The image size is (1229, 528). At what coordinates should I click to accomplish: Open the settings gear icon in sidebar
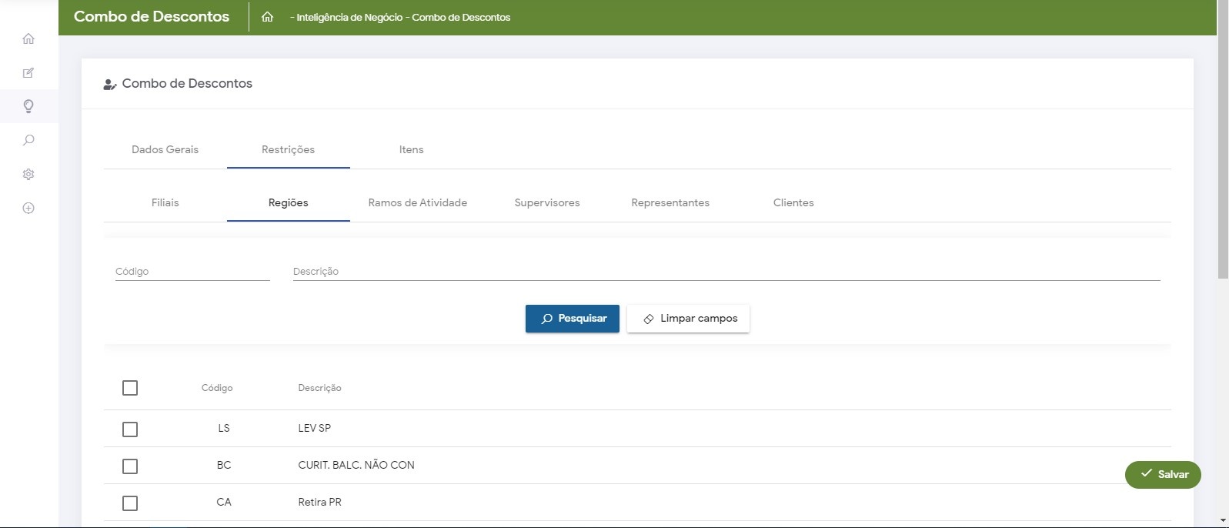pyautogui.click(x=28, y=174)
